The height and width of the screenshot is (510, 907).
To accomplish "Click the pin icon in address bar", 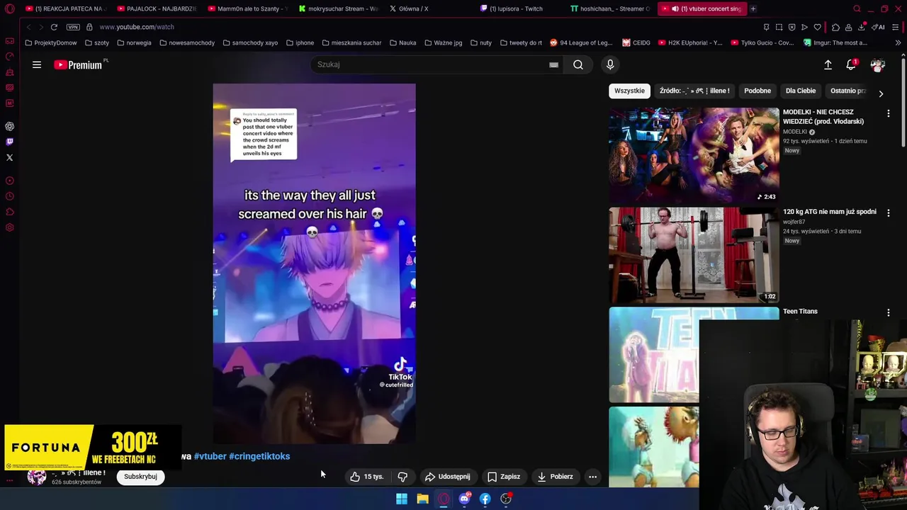I will pyautogui.click(x=766, y=27).
